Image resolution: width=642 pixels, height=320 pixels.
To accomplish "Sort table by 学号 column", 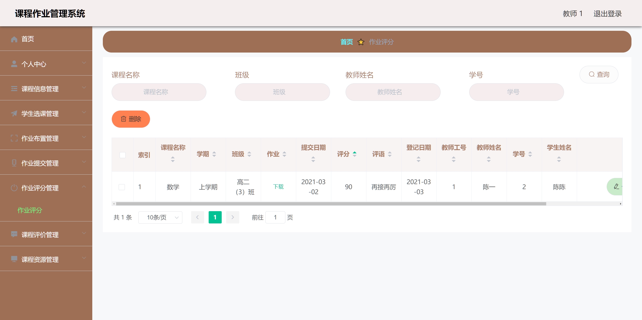I will [x=530, y=154].
